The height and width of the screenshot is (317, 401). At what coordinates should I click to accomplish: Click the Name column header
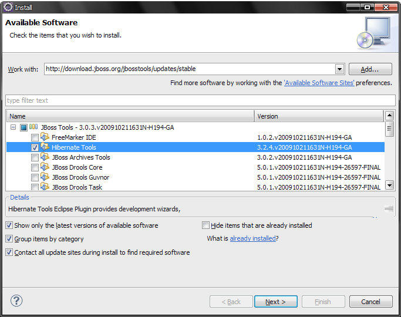[130, 116]
